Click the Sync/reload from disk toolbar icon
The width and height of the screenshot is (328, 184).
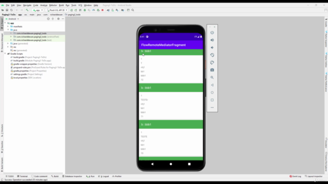point(11,10)
